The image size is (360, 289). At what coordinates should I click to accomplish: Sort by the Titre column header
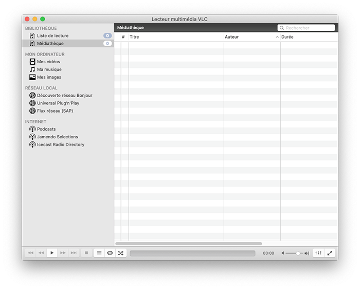[176, 37]
